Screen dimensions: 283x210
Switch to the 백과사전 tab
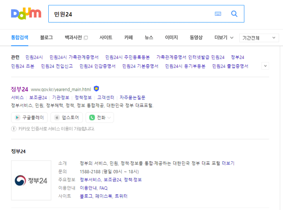tap(73, 38)
